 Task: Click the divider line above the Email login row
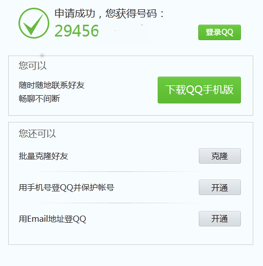click(122, 203)
